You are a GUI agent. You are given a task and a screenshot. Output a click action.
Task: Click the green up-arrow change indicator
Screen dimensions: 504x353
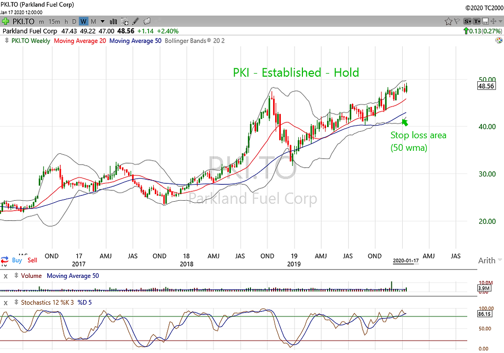[x=466, y=31]
